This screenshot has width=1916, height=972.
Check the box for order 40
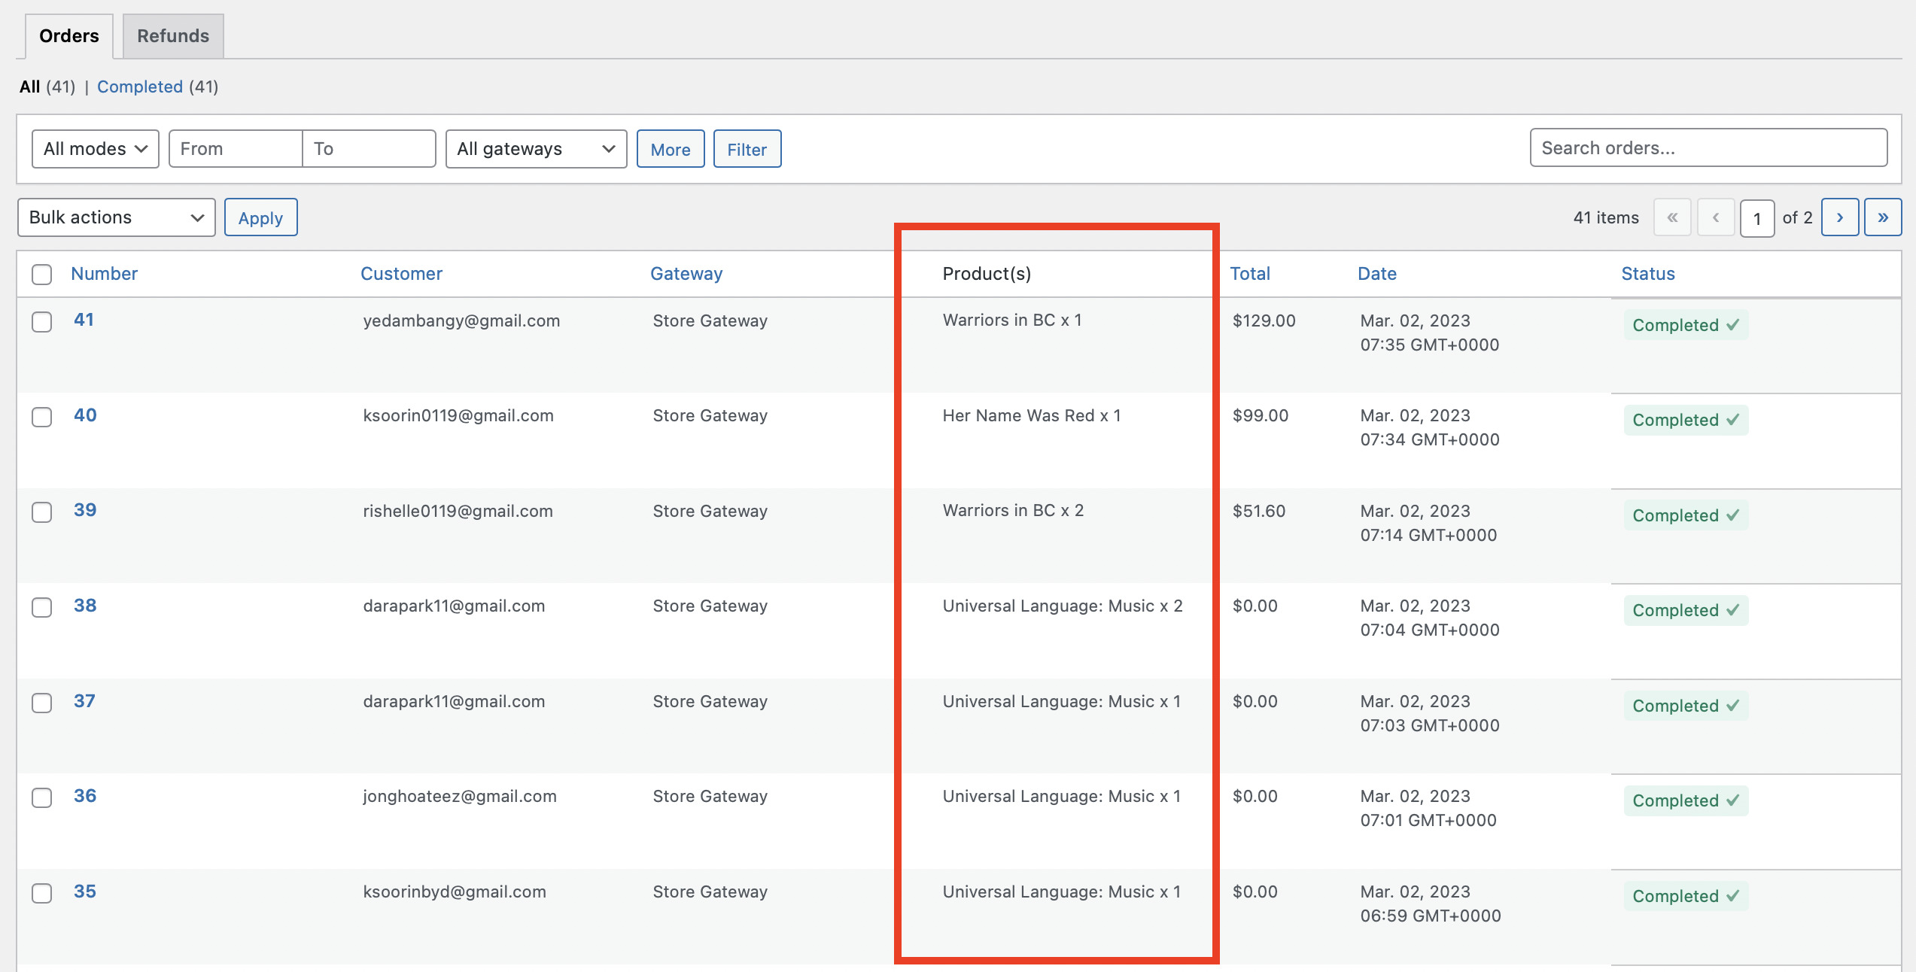point(42,417)
